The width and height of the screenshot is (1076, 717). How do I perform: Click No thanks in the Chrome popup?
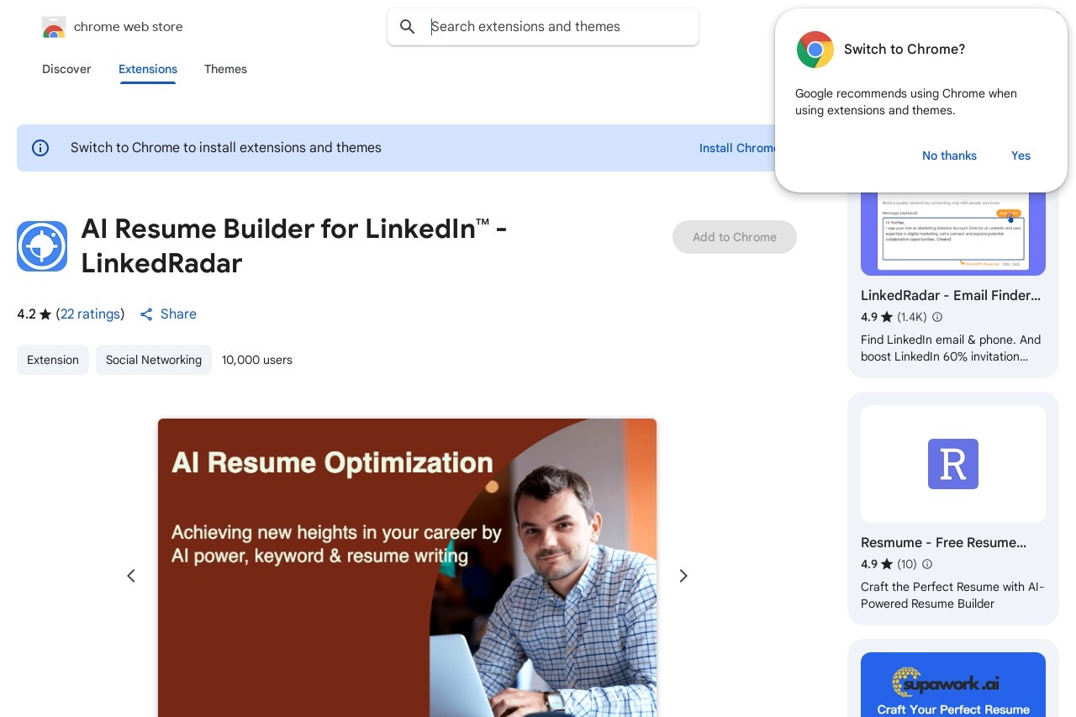(x=949, y=156)
